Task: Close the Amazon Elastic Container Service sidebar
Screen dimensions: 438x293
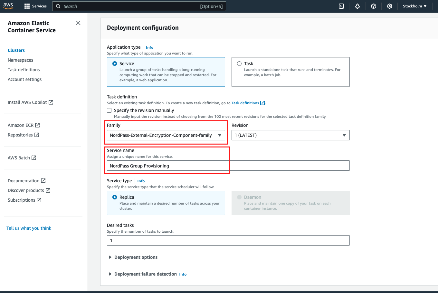Action: point(78,23)
